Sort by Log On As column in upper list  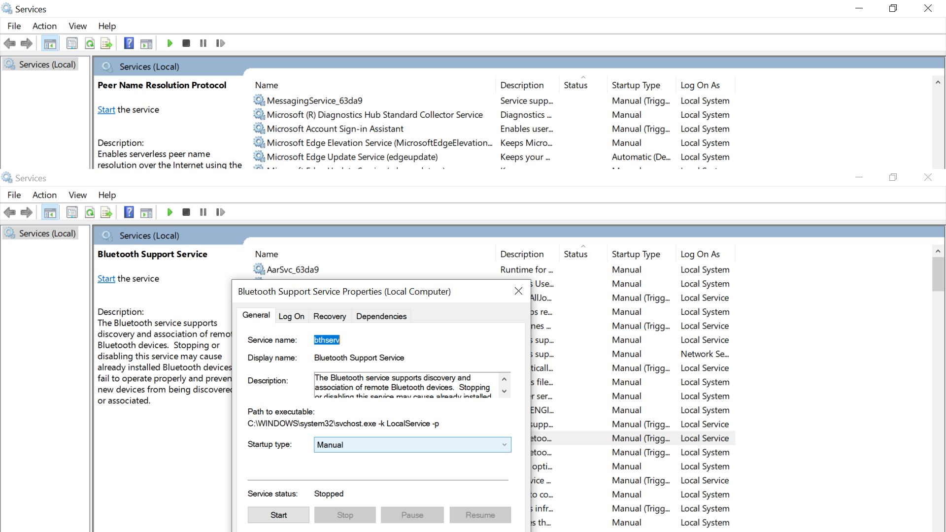pyautogui.click(x=700, y=85)
